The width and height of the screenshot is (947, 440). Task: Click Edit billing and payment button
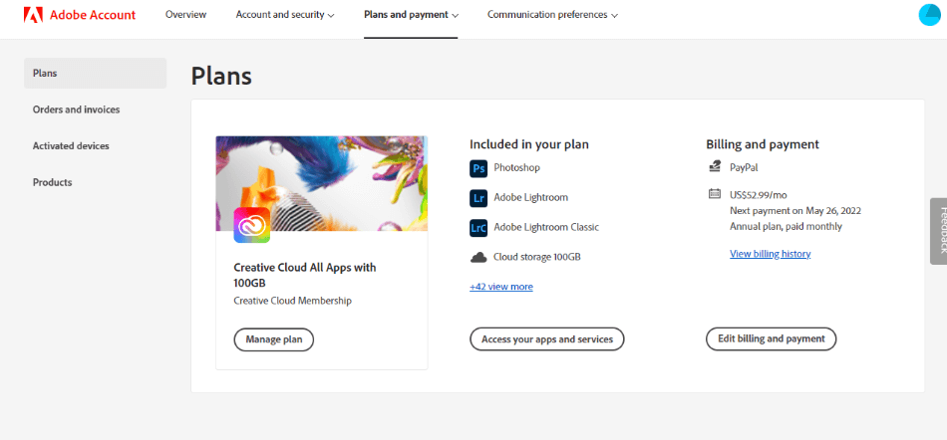pyautogui.click(x=771, y=338)
